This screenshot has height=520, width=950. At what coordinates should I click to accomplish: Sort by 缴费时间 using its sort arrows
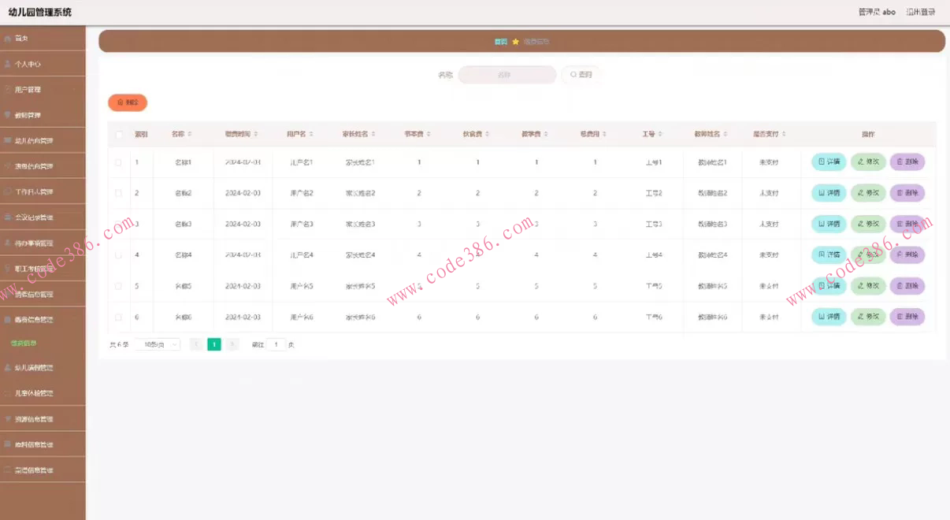[256, 134]
